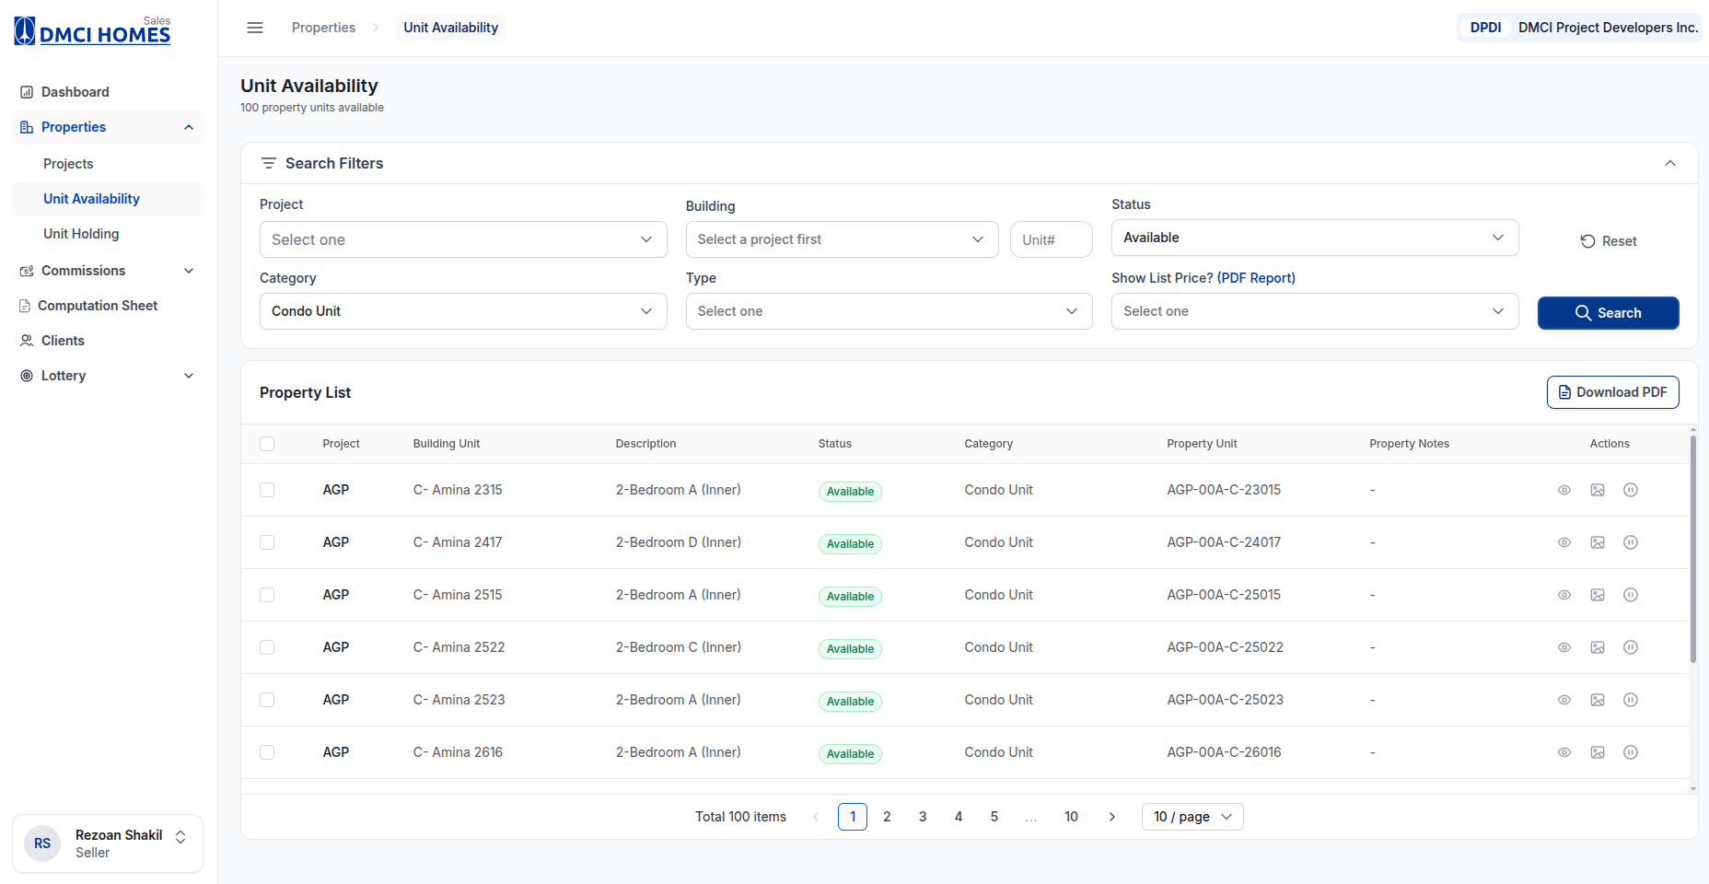Check the box for C- Amina 2417
Screen dimensions: 1709x884
[267, 542]
